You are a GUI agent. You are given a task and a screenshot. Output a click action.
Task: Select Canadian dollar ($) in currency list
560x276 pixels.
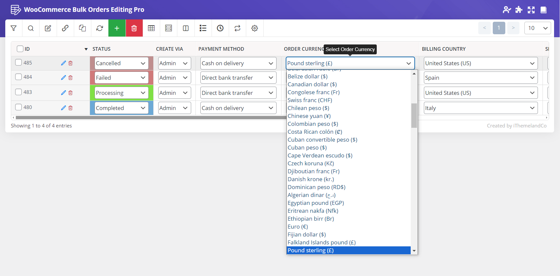pyautogui.click(x=312, y=84)
